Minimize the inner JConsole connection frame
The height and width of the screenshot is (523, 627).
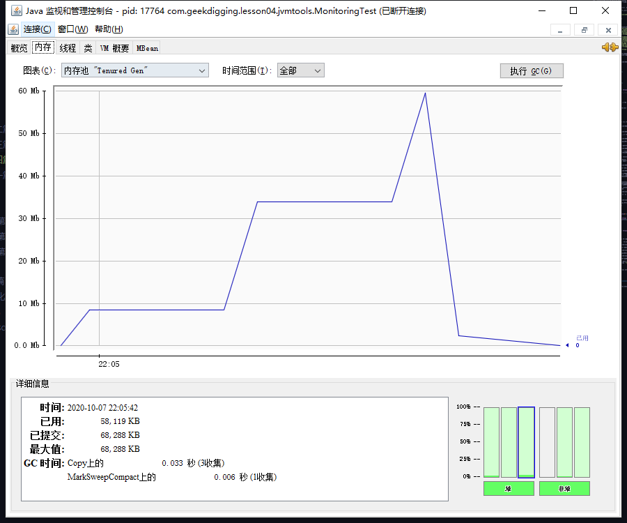pyautogui.click(x=560, y=30)
